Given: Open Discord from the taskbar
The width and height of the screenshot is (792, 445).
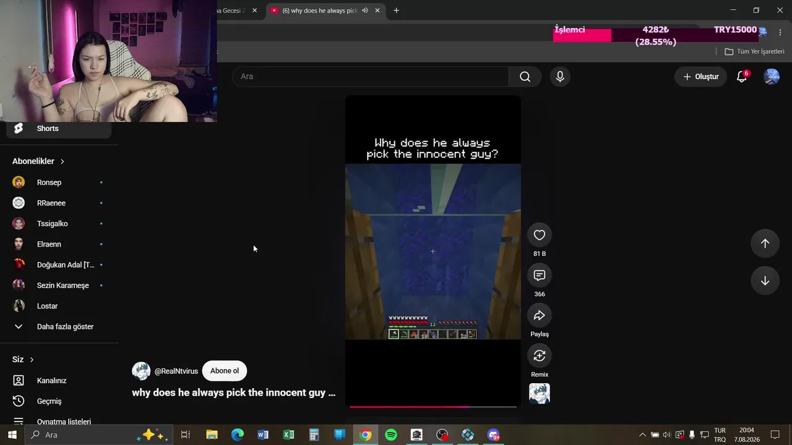Looking at the screenshot, I should pos(493,435).
